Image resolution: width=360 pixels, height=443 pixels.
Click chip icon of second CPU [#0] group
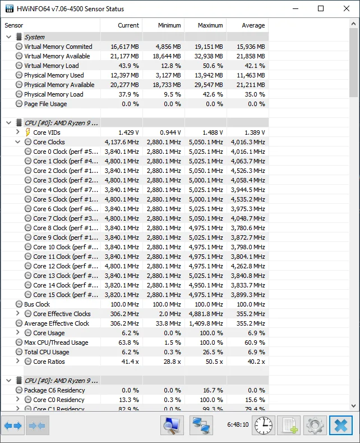coord(19,380)
